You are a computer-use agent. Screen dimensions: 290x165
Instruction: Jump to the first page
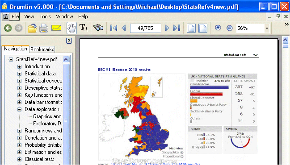click(x=113, y=28)
